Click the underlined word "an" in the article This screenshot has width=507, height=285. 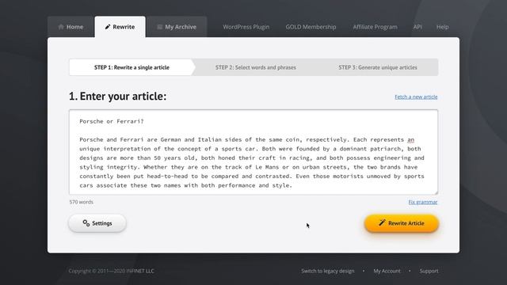410,139
